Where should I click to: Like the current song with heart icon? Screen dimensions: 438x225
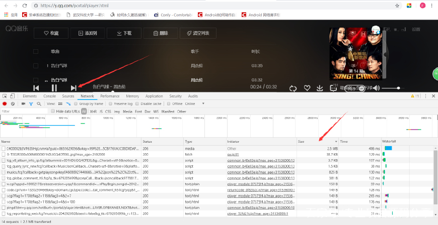(307, 88)
